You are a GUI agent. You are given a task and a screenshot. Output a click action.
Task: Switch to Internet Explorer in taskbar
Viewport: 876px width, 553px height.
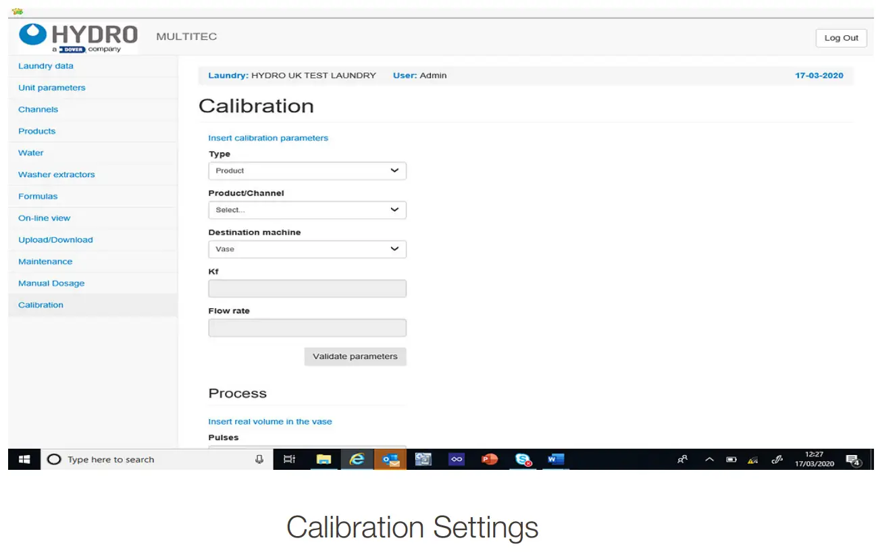[357, 459]
